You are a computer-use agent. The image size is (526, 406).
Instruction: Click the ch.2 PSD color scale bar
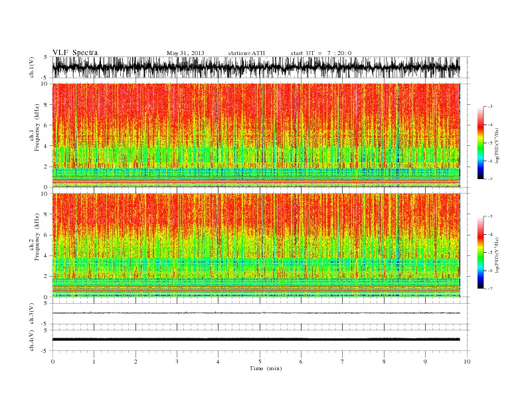[480, 253]
